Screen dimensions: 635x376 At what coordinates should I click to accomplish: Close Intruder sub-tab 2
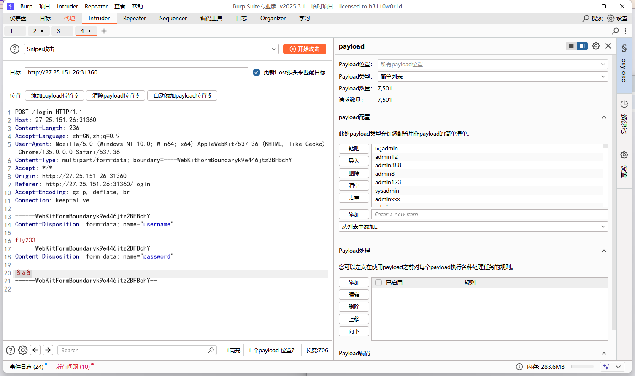[42, 31]
